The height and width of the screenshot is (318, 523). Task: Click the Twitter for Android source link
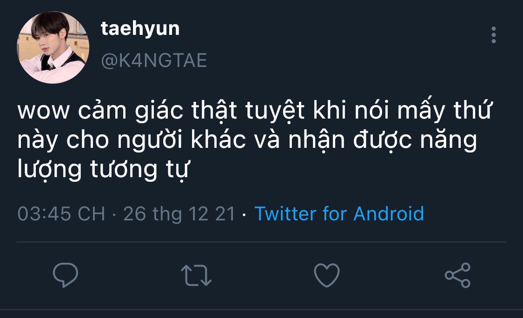pos(339,213)
